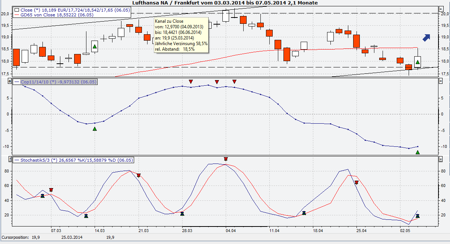Click the blue line swatch in Stochastik legend
450x244 pixels.
pos(17,160)
